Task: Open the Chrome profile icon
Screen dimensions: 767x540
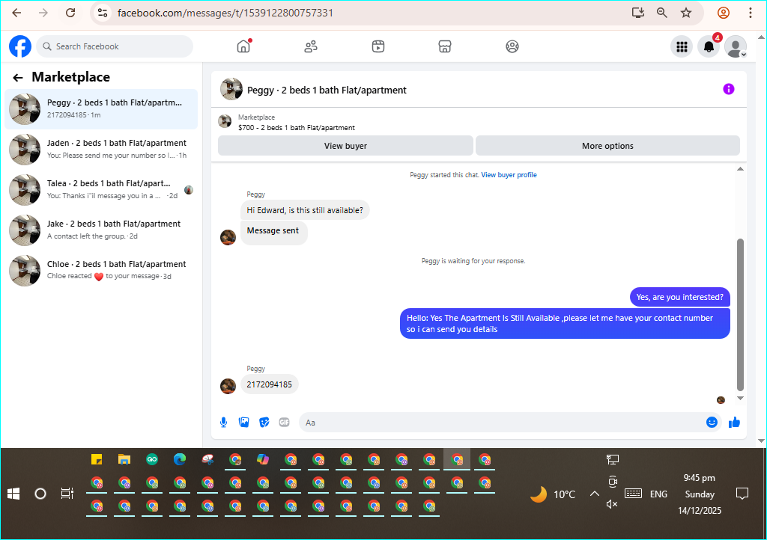Action: pyautogui.click(x=724, y=13)
